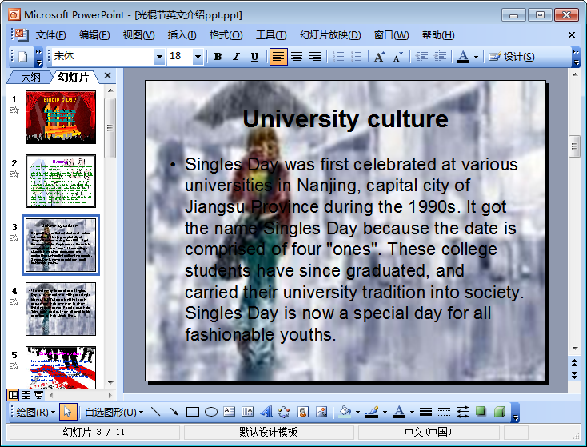Open the 帮助(H) menu
Image resolution: width=587 pixels, height=447 pixels.
point(438,35)
